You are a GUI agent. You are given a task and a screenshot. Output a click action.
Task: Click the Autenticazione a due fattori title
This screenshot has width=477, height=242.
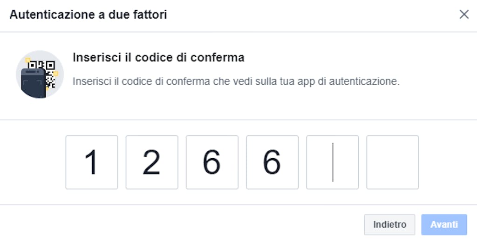point(88,14)
